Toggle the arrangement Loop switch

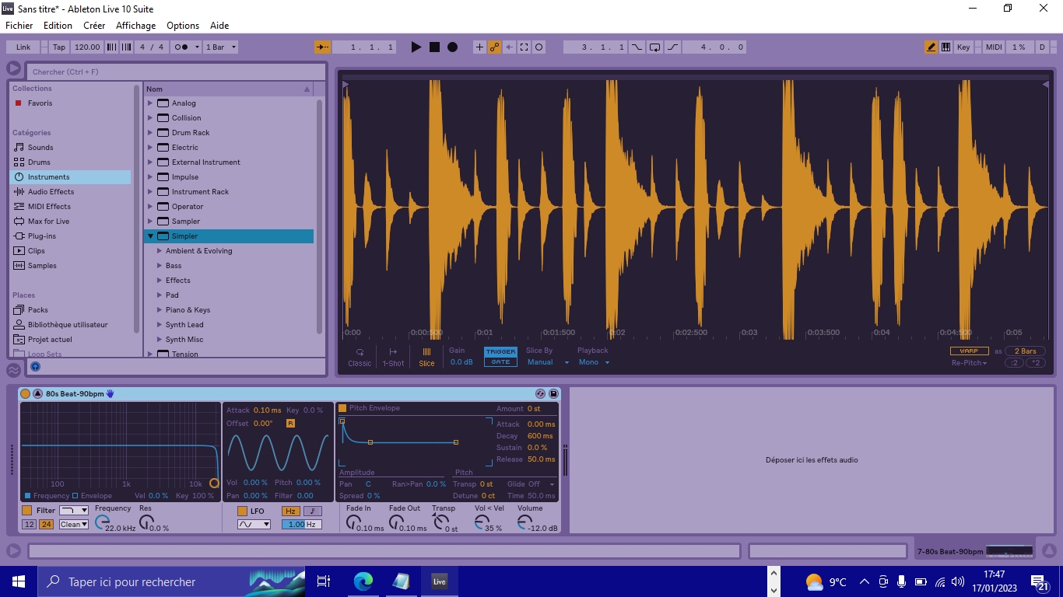click(655, 47)
